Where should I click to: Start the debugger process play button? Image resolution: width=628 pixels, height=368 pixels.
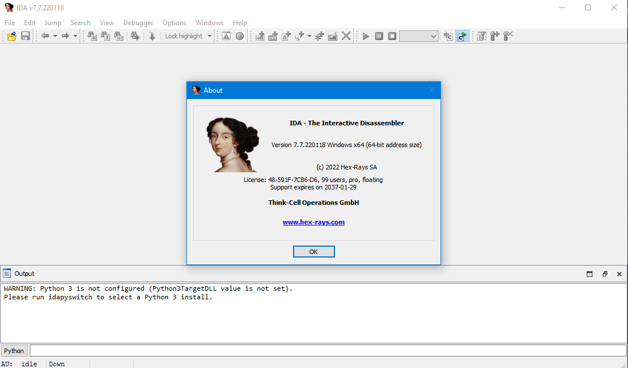point(366,36)
